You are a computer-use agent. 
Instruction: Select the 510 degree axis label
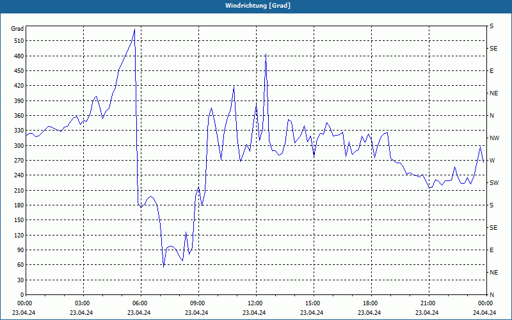pyautogui.click(x=19, y=41)
